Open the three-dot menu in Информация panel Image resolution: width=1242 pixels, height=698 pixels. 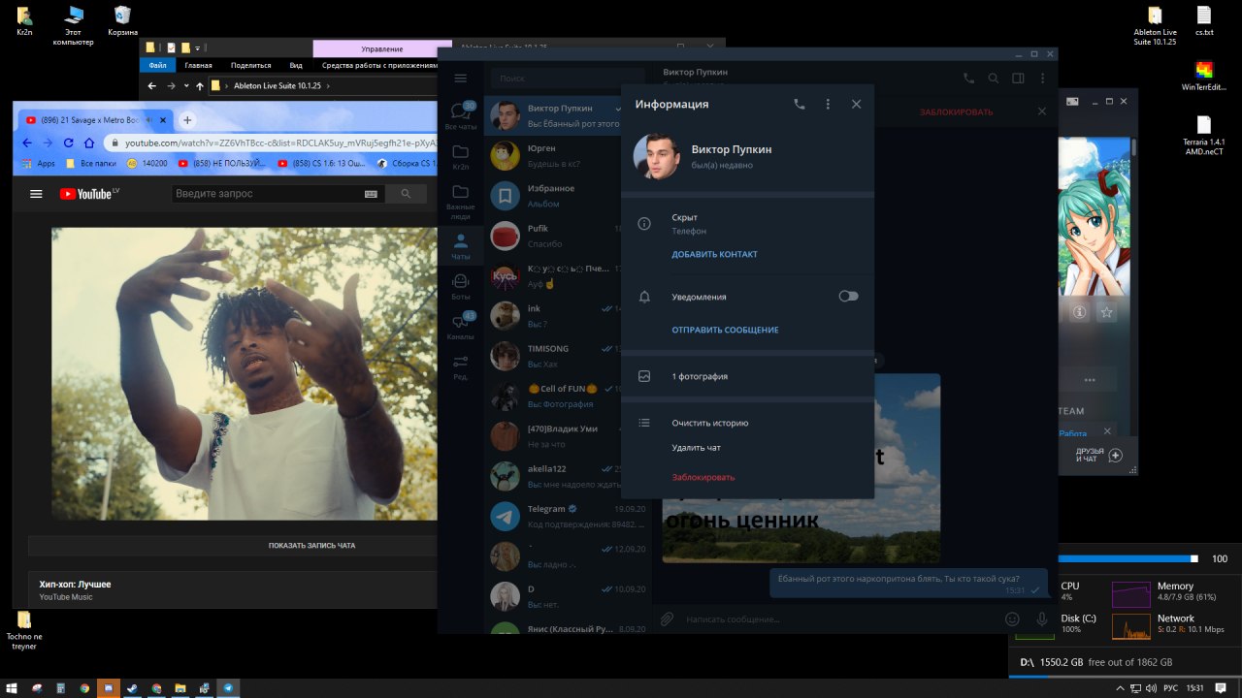[828, 104]
